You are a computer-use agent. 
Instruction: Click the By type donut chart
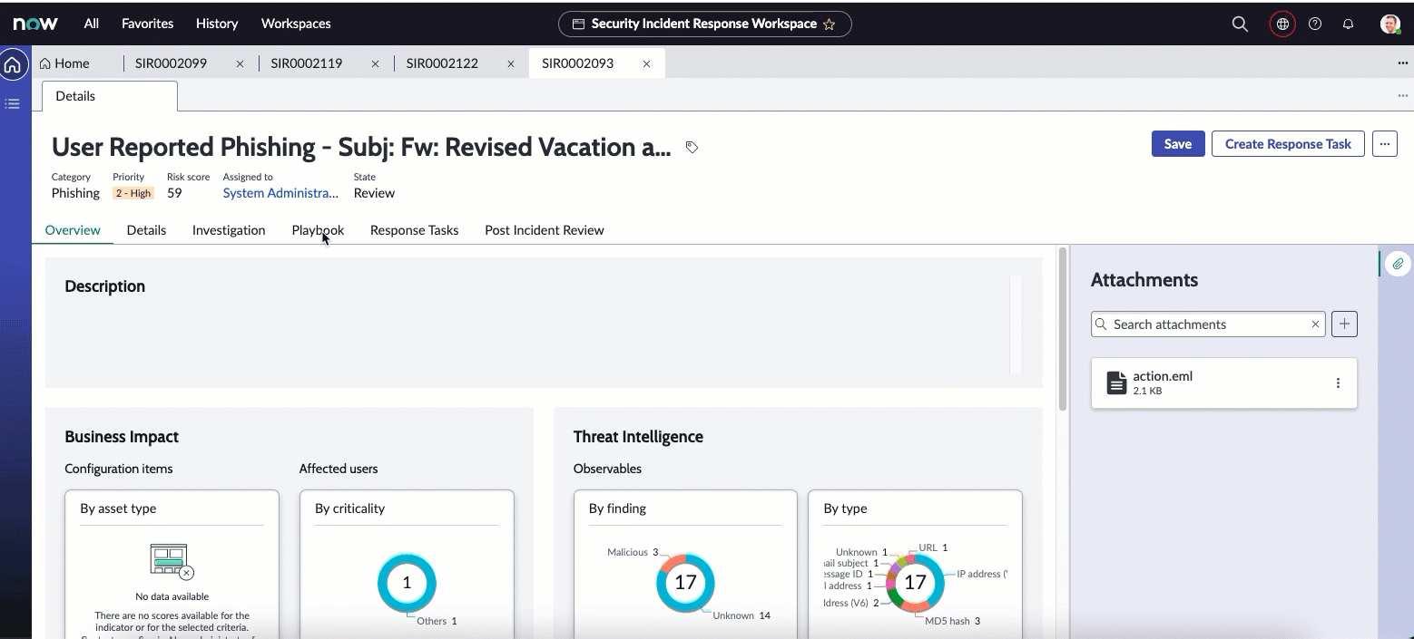tap(915, 583)
